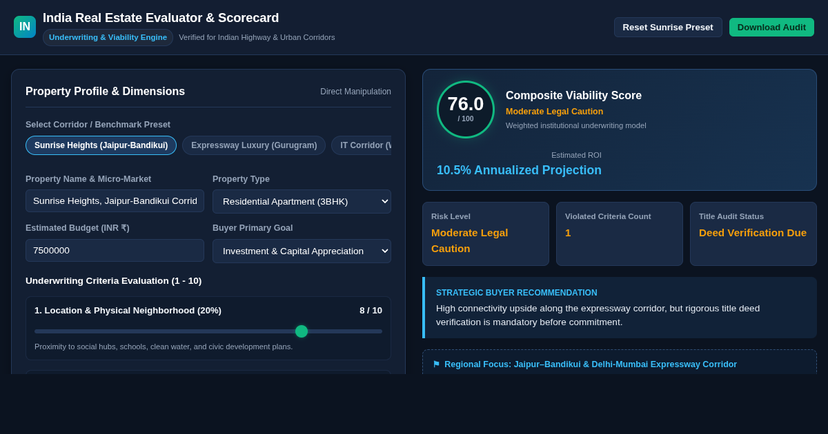Click 10.5% Annualized Projection text
The width and height of the screenshot is (828, 434).
[x=519, y=170]
